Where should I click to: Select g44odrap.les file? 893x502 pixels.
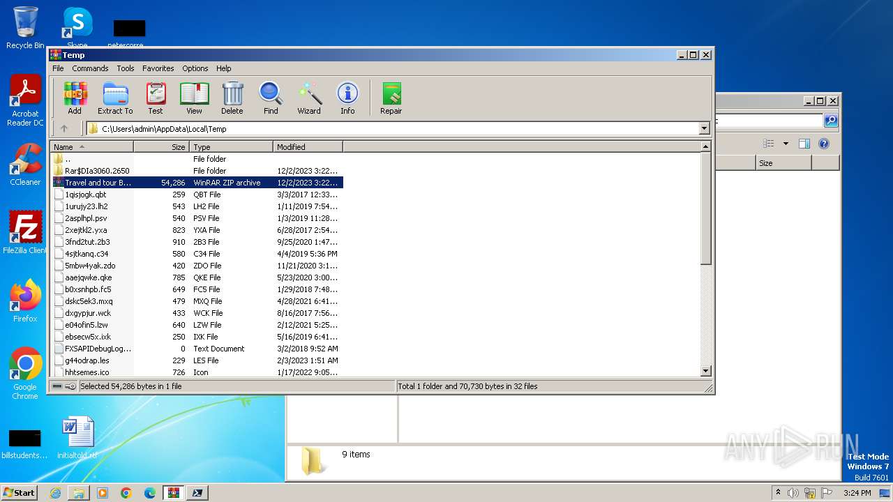click(x=197, y=360)
